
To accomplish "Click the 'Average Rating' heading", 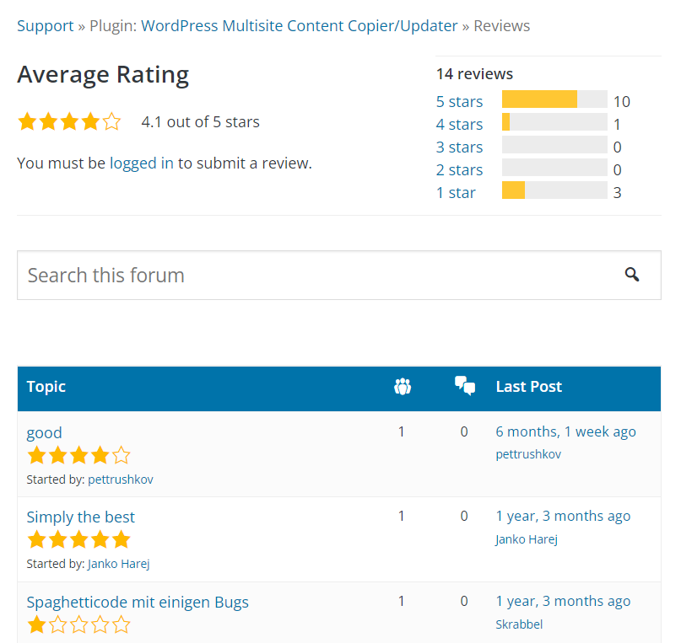I will coord(103,74).
